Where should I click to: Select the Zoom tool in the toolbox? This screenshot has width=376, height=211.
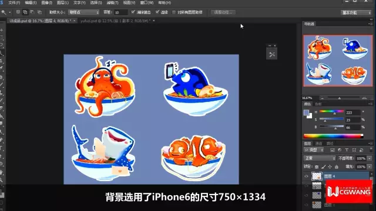click(x=2, y=180)
